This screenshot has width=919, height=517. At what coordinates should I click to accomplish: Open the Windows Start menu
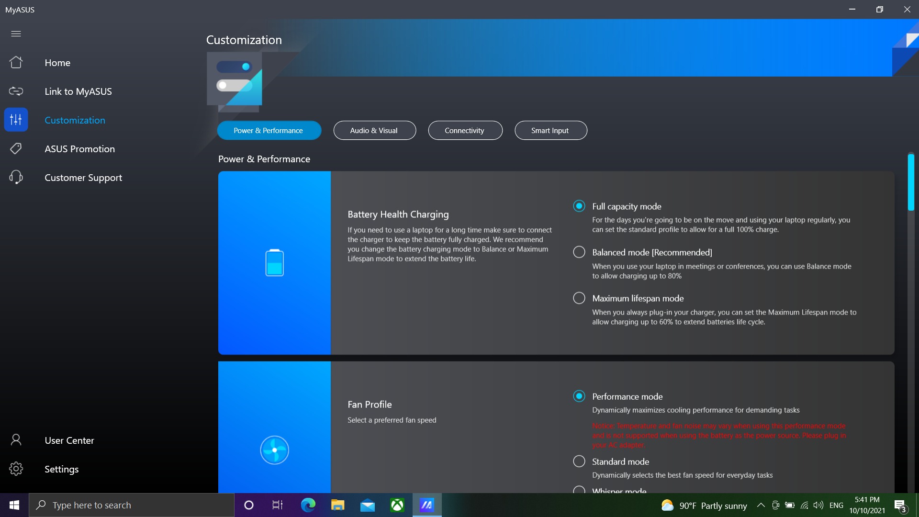[14, 505]
